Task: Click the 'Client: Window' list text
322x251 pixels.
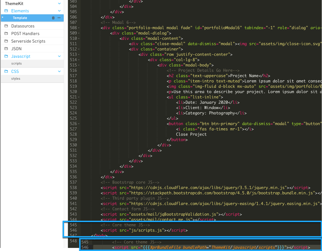Action: (x=202, y=108)
